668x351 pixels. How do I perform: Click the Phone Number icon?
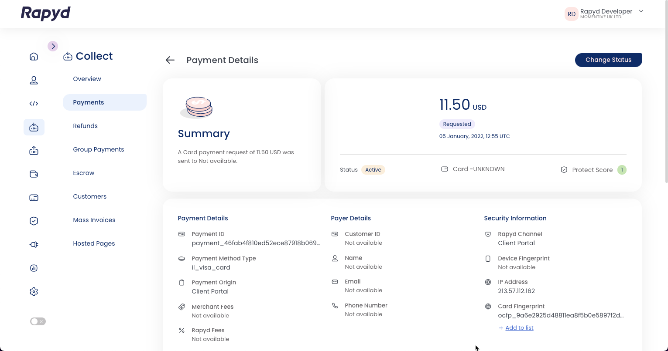tap(335, 305)
